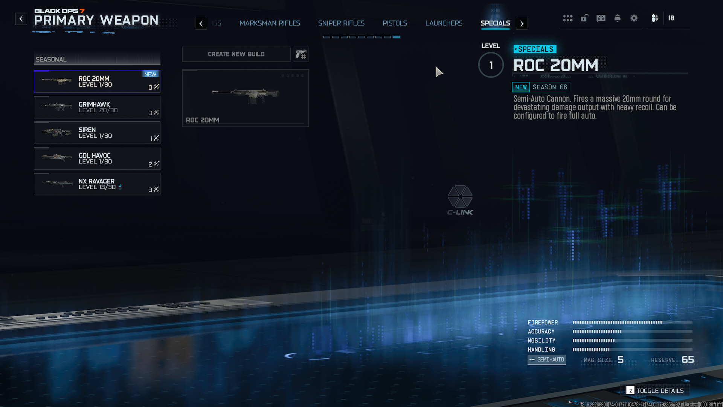
Task: Click the party count 18
Action: pos(671,18)
